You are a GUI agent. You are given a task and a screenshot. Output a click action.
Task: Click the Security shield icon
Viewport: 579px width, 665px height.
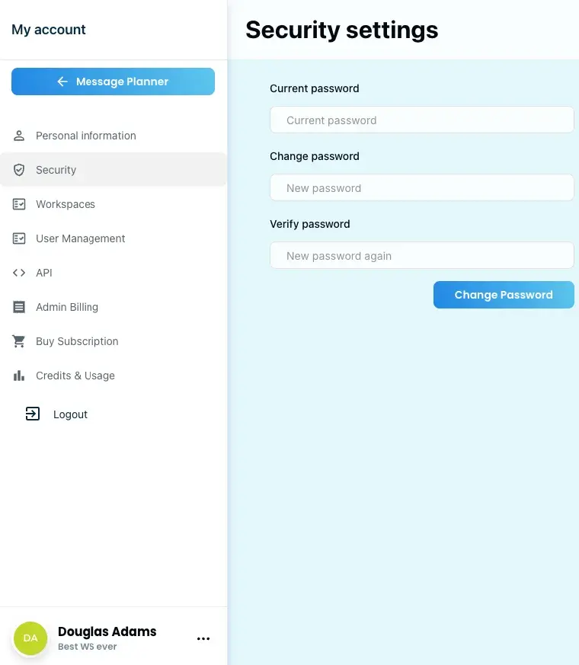(18, 169)
